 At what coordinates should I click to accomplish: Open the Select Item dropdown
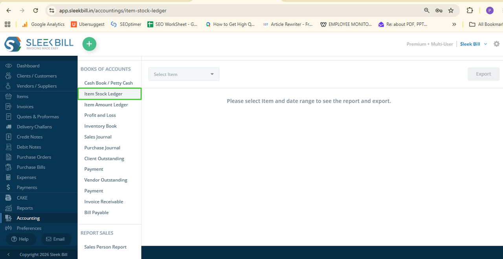[x=184, y=74]
